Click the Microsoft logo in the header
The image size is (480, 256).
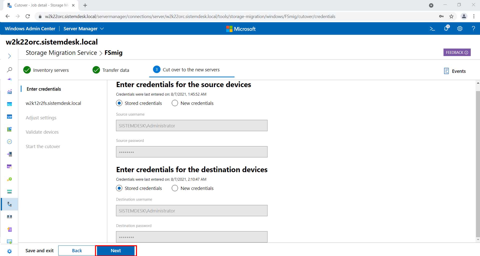click(x=241, y=29)
